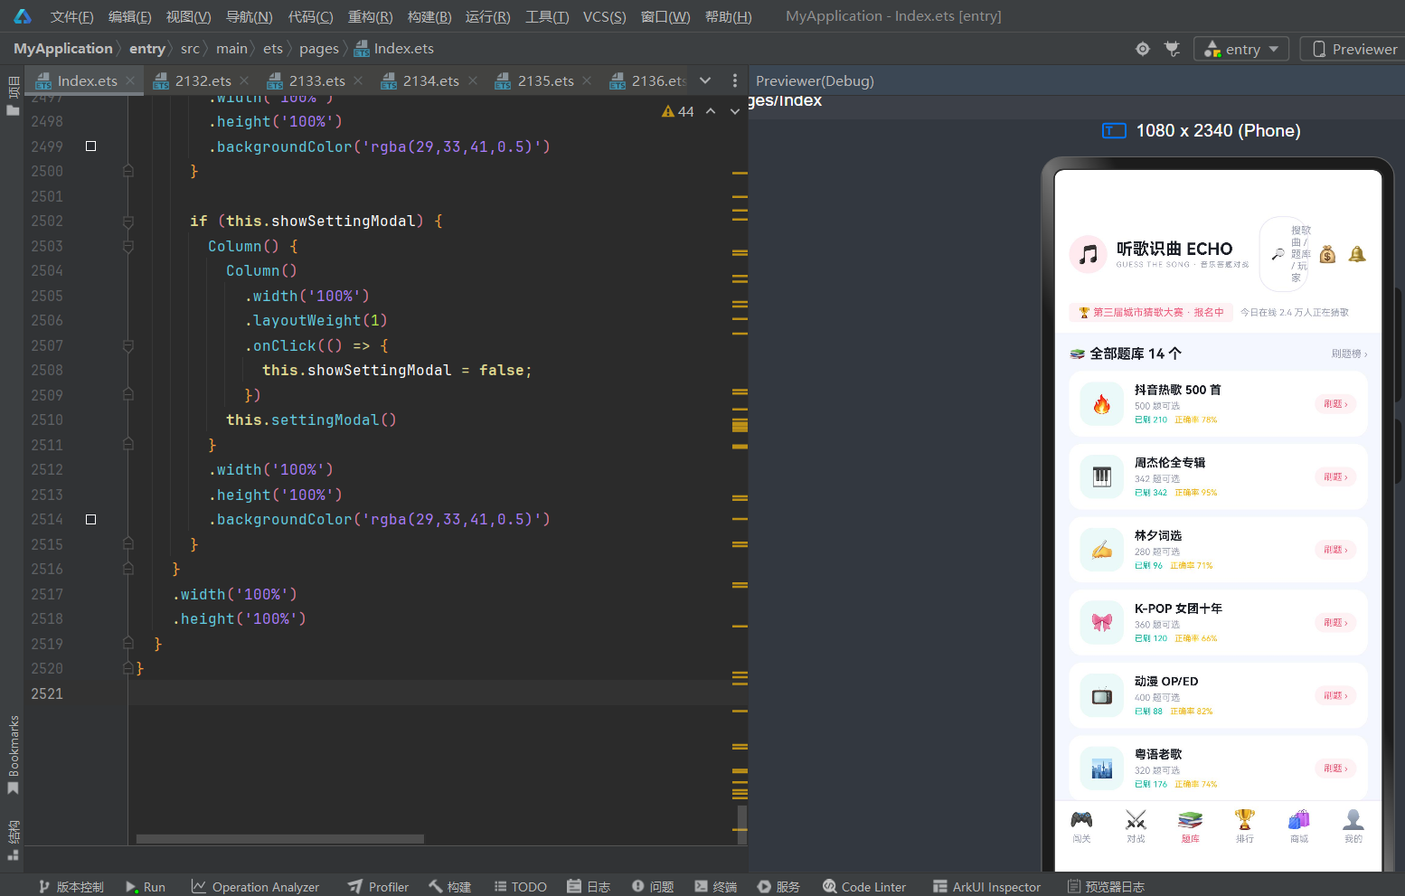Show hidden editor tabs dropdown arrow
This screenshot has width=1405, height=896.
click(x=705, y=80)
